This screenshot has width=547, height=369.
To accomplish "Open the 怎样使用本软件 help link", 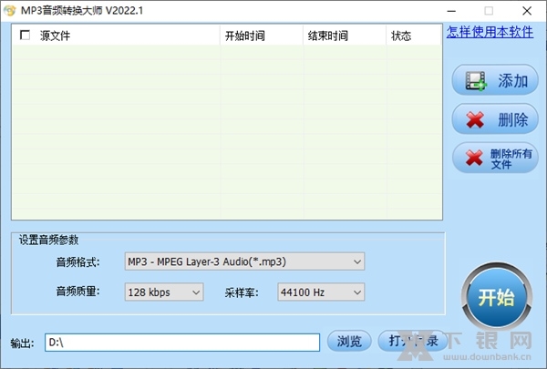I will click(x=490, y=32).
